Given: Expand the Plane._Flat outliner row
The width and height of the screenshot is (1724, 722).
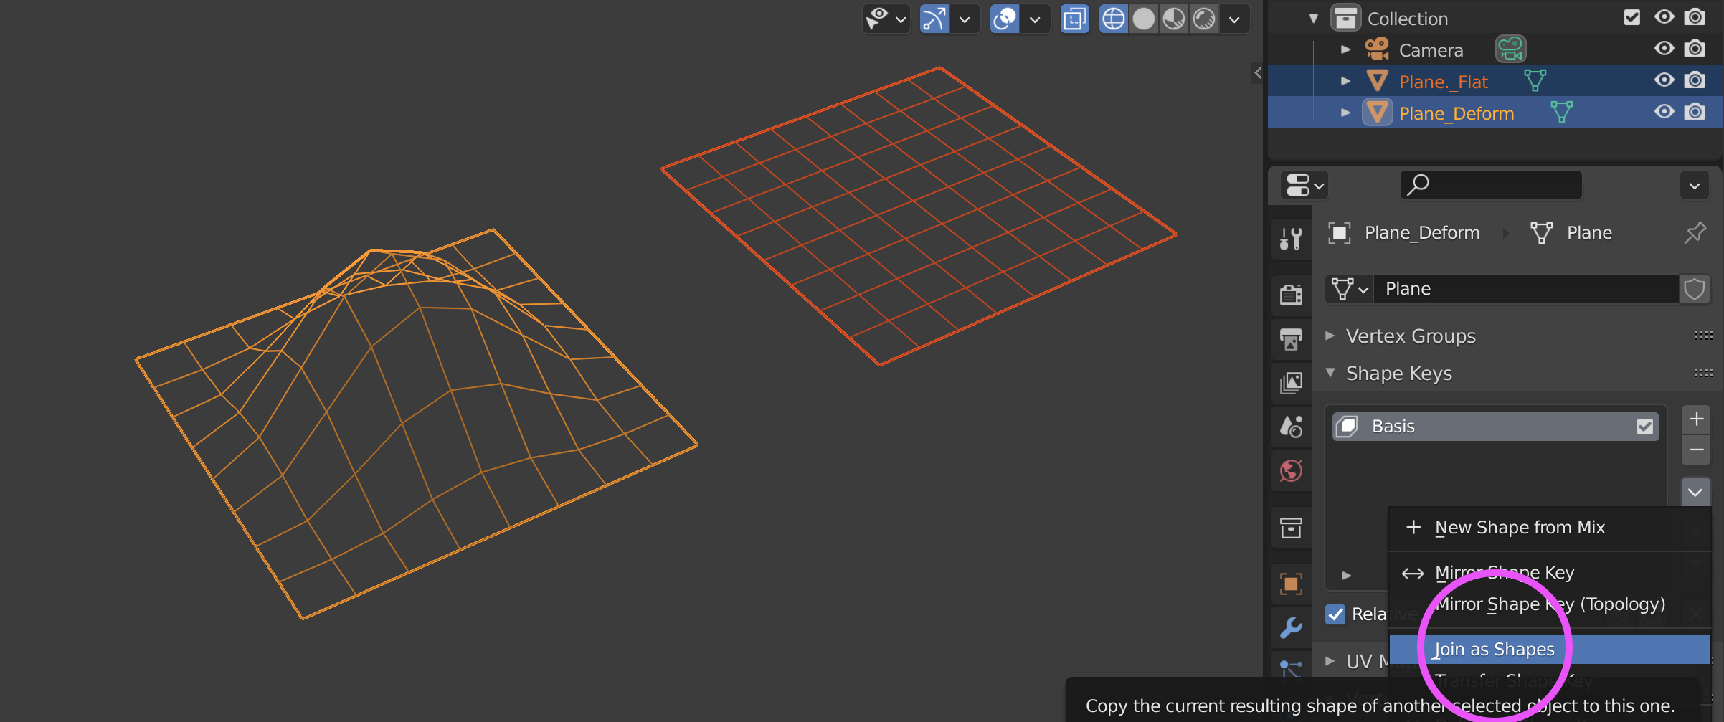Looking at the screenshot, I should 1345,81.
